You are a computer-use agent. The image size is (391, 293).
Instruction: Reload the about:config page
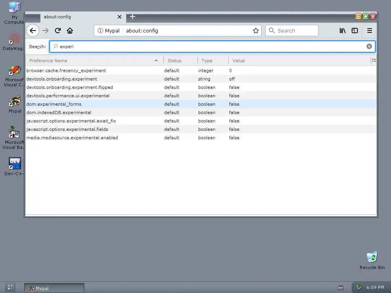click(58, 31)
